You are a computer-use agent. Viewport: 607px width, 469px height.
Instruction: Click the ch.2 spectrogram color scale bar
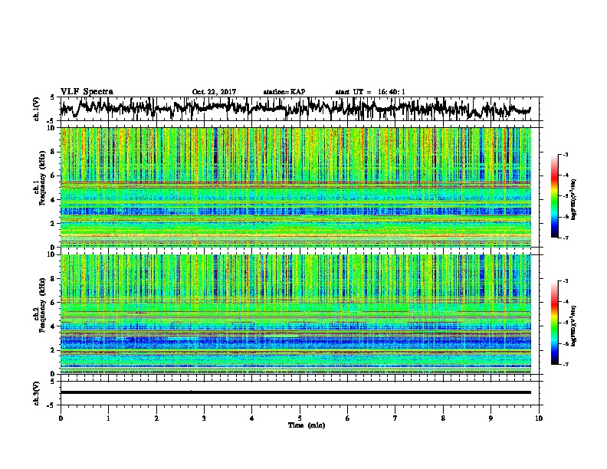[x=555, y=323]
